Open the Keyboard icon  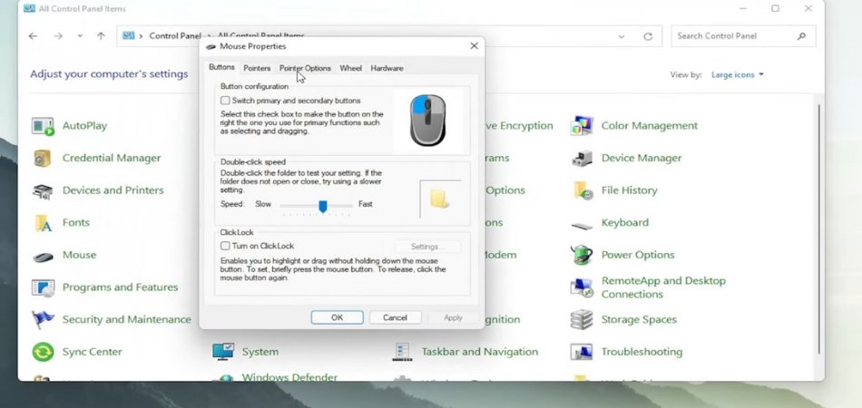(582, 225)
